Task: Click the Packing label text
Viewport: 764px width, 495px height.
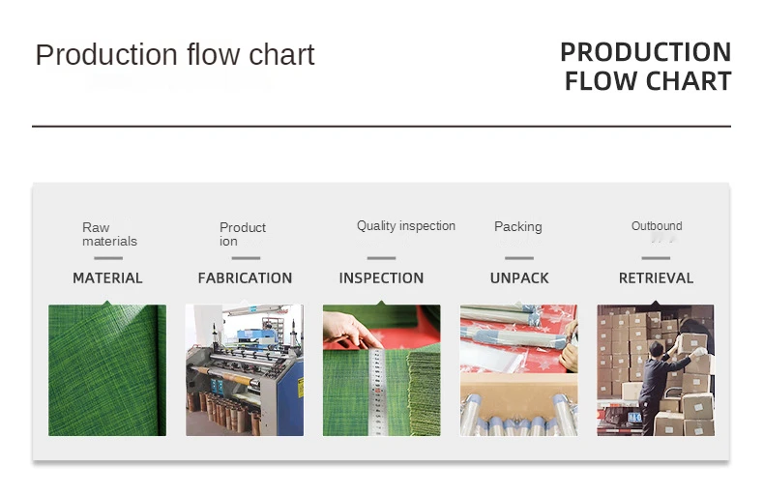Action: coord(517,227)
